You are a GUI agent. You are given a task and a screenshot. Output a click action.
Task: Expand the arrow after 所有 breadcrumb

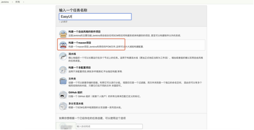pos(24,2)
